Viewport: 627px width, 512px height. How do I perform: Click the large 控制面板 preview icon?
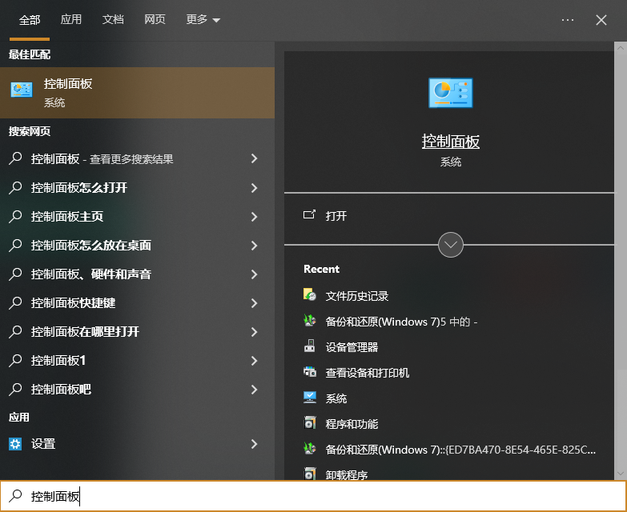pyautogui.click(x=450, y=93)
